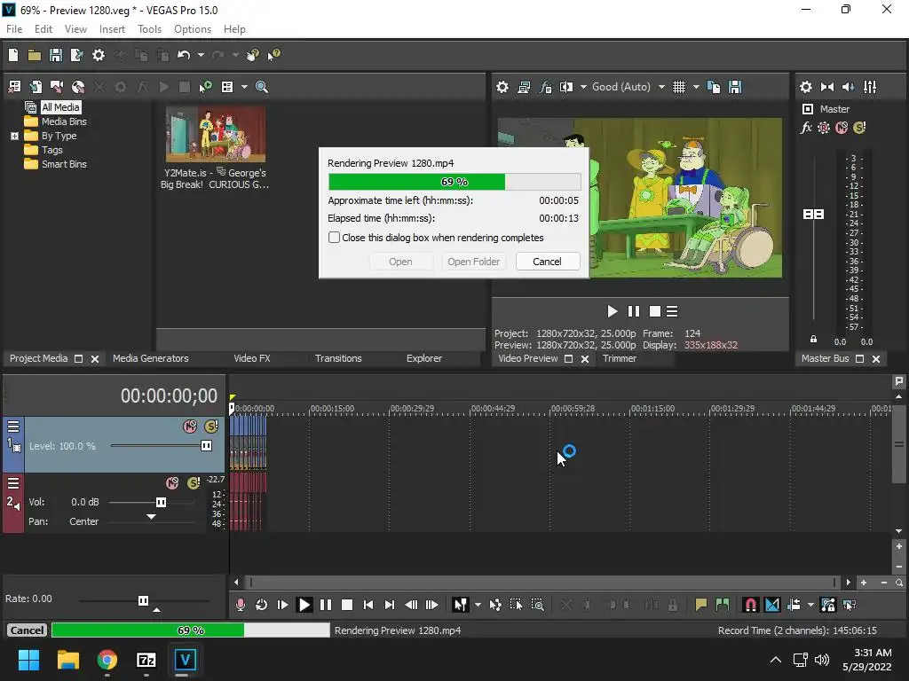The height and width of the screenshot is (681, 909).
Task: Select the All Media tree item
Action: (x=60, y=107)
